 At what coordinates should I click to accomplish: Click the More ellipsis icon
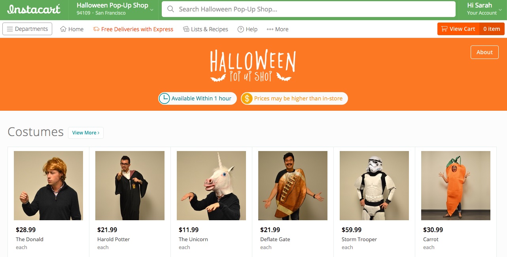pos(269,29)
